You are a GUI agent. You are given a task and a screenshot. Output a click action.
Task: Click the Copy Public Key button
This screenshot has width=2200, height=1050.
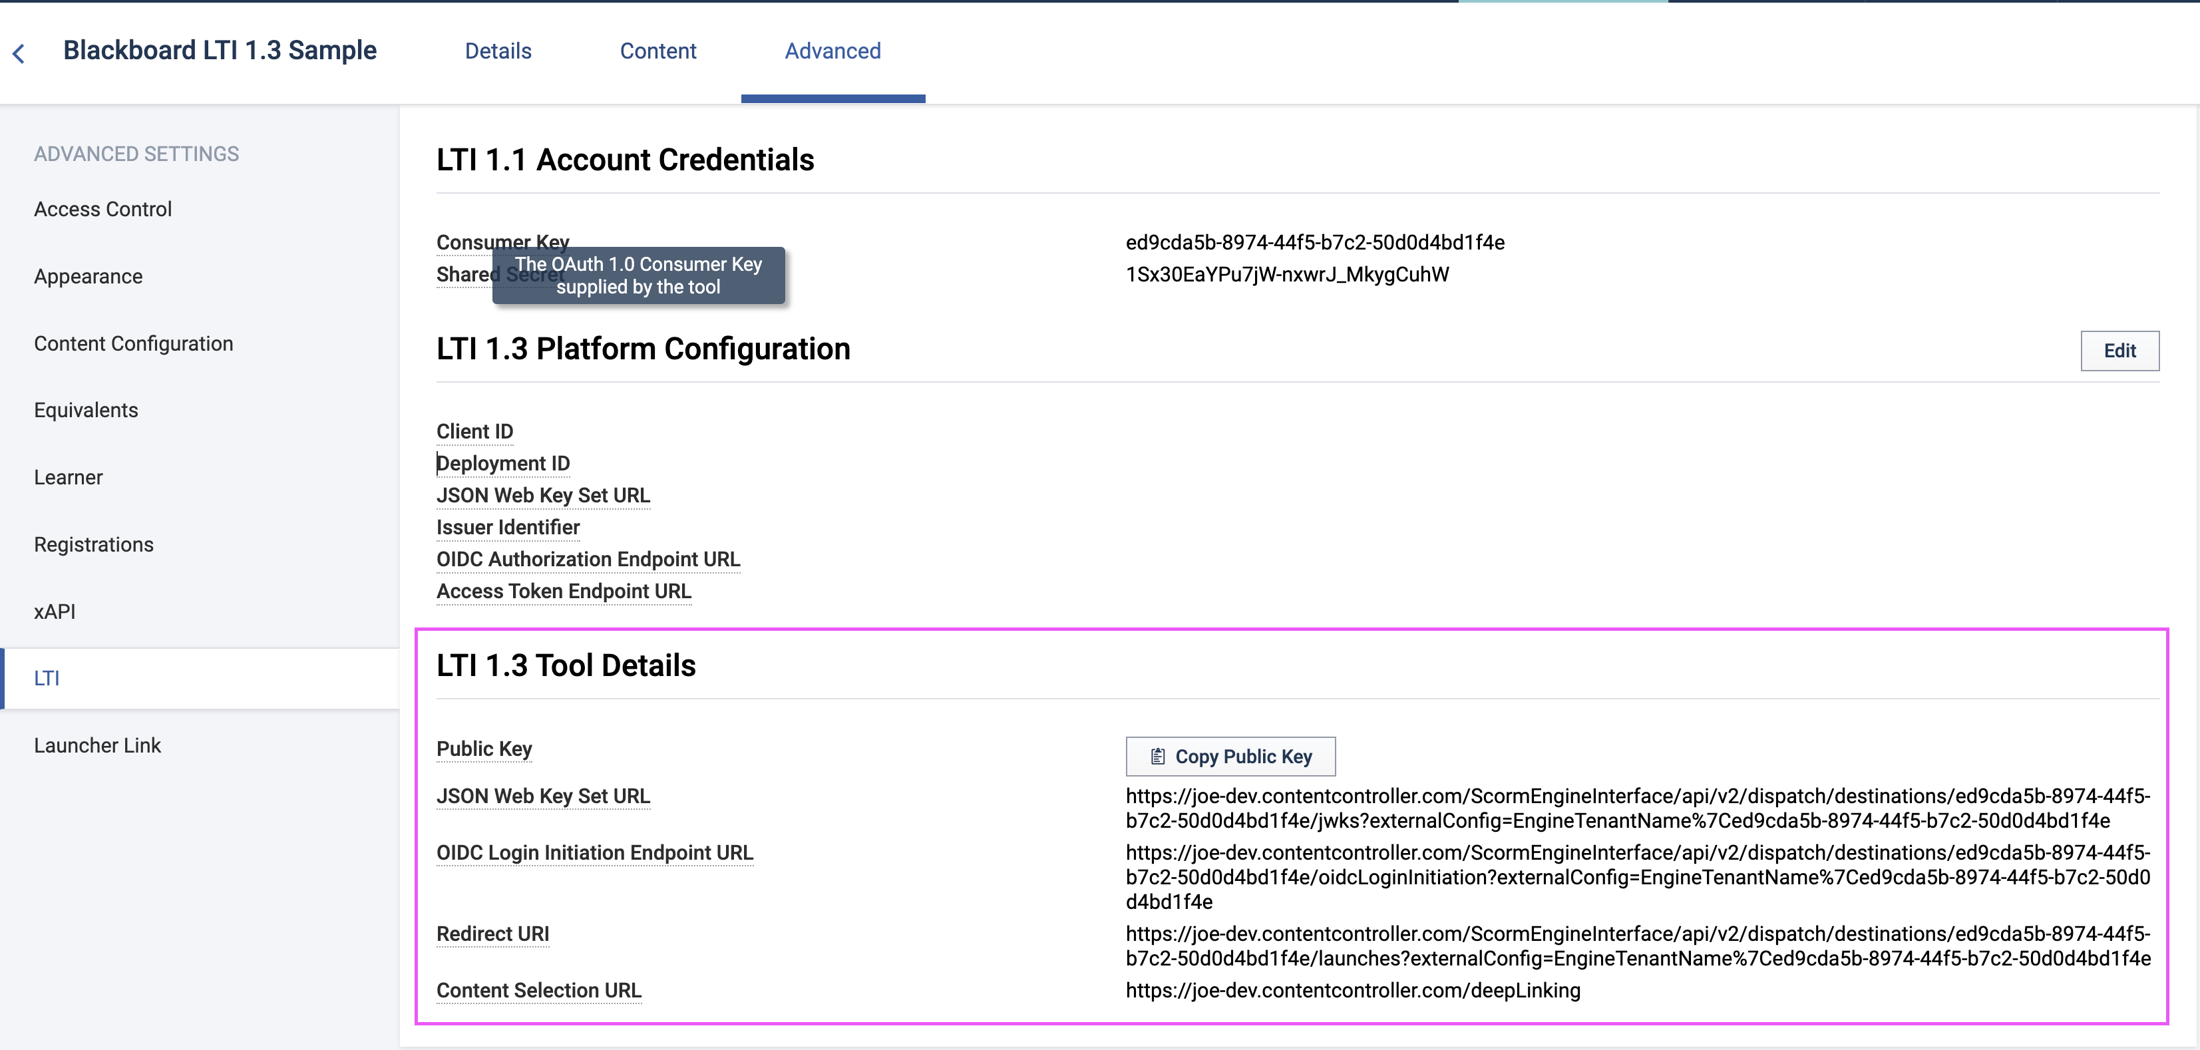[1230, 755]
